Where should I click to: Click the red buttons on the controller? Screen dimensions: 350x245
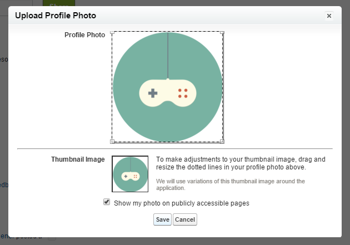pos(183,93)
